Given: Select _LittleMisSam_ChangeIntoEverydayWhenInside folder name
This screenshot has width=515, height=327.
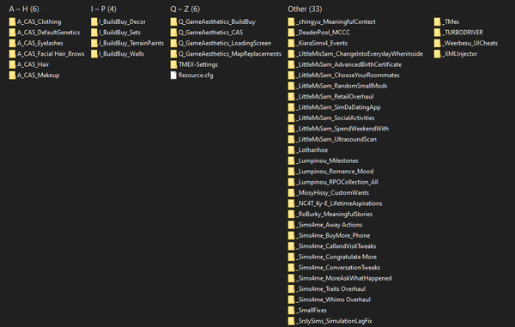Looking at the screenshot, I should coord(360,54).
